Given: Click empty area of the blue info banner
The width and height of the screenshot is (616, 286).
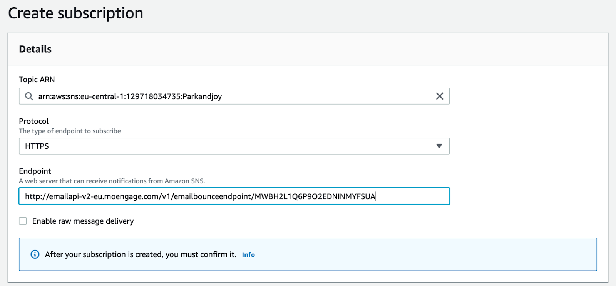Looking at the screenshot, I should [x=423, y=254].
